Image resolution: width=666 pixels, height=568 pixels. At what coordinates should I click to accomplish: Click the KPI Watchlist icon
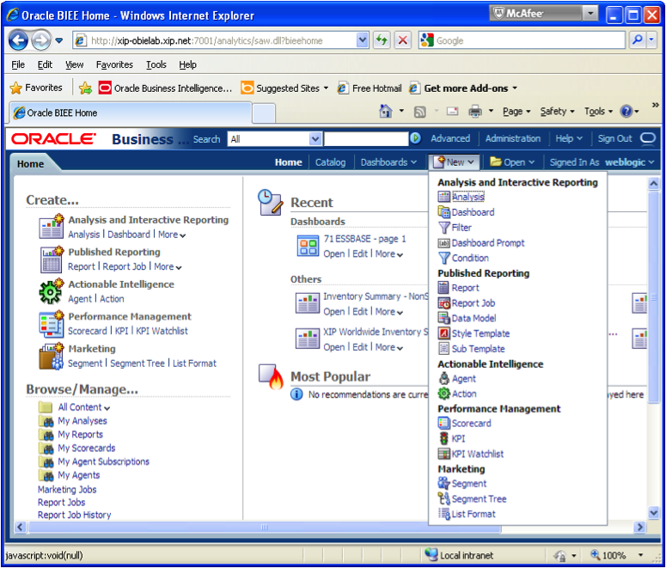pyautogui.click(x=444, y=454)
